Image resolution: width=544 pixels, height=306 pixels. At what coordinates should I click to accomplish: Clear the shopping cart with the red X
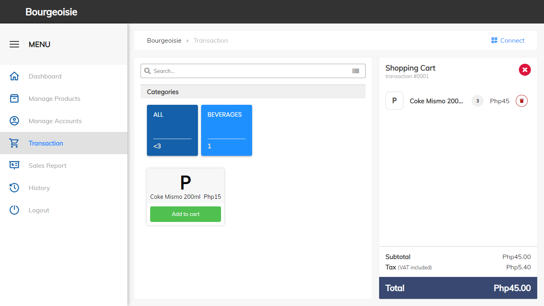click(524, 70)
